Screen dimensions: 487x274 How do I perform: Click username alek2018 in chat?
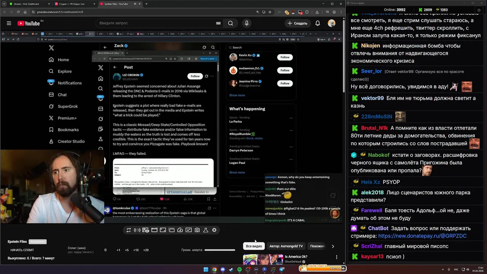[372, 193]
